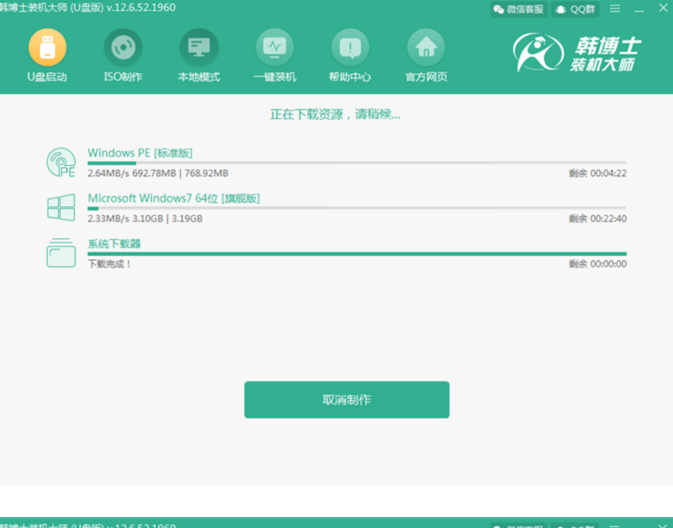Select the Windows PE [标准版] title
The image size is (673, 528).
(x=140, y=153)
